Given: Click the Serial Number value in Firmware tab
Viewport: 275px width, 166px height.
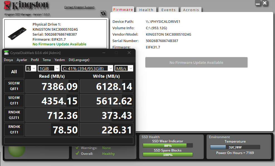Looking at the screenshot, I should point(162,41).
